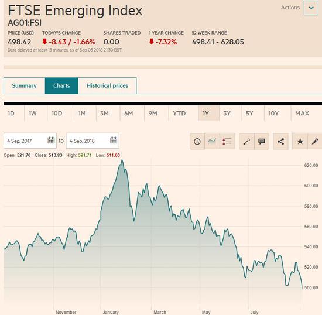The width and height of the screenshot is (322, 315).
Task: Click the January peak on the chart line
Action: [122, 160]
